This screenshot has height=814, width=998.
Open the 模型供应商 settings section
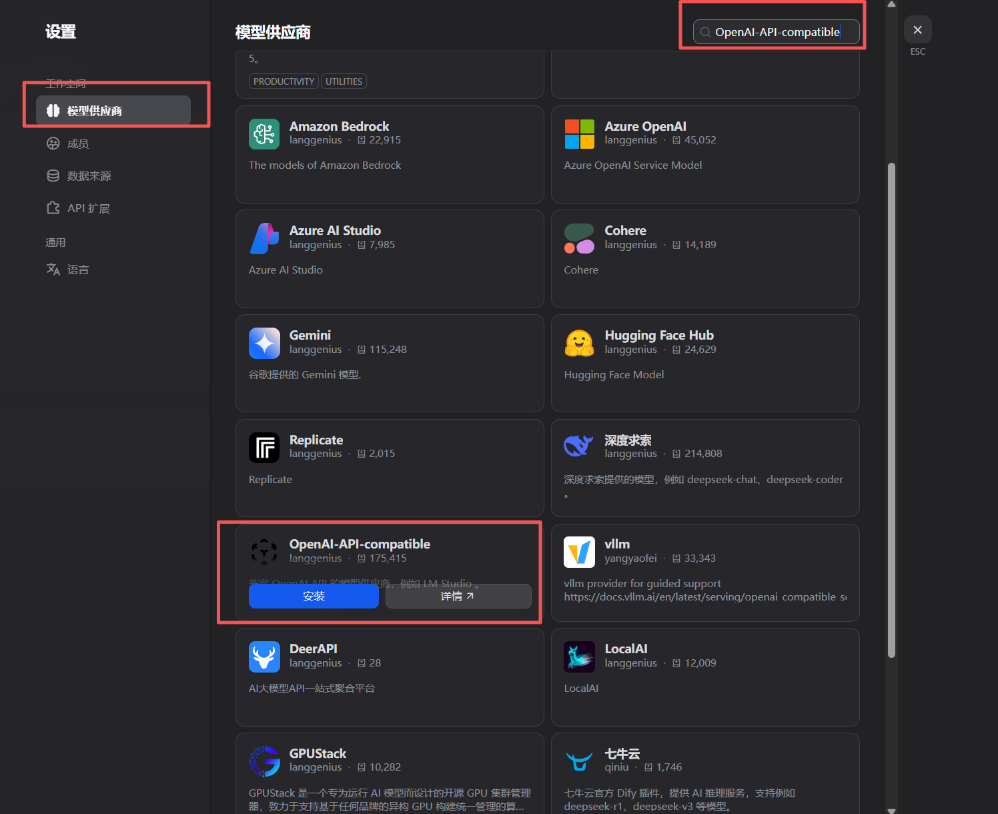pos(113,111)
